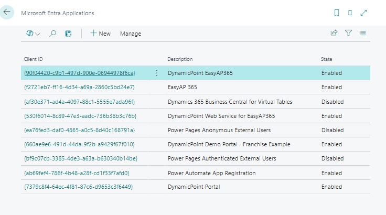Select Power Pages Authenticated External Users
This screenshot has width=386, height=215.
[x=222, y=158]
